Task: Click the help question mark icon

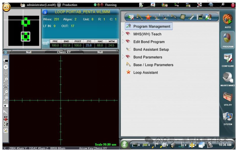Action: pyautogui.click(x=211, y=144)
